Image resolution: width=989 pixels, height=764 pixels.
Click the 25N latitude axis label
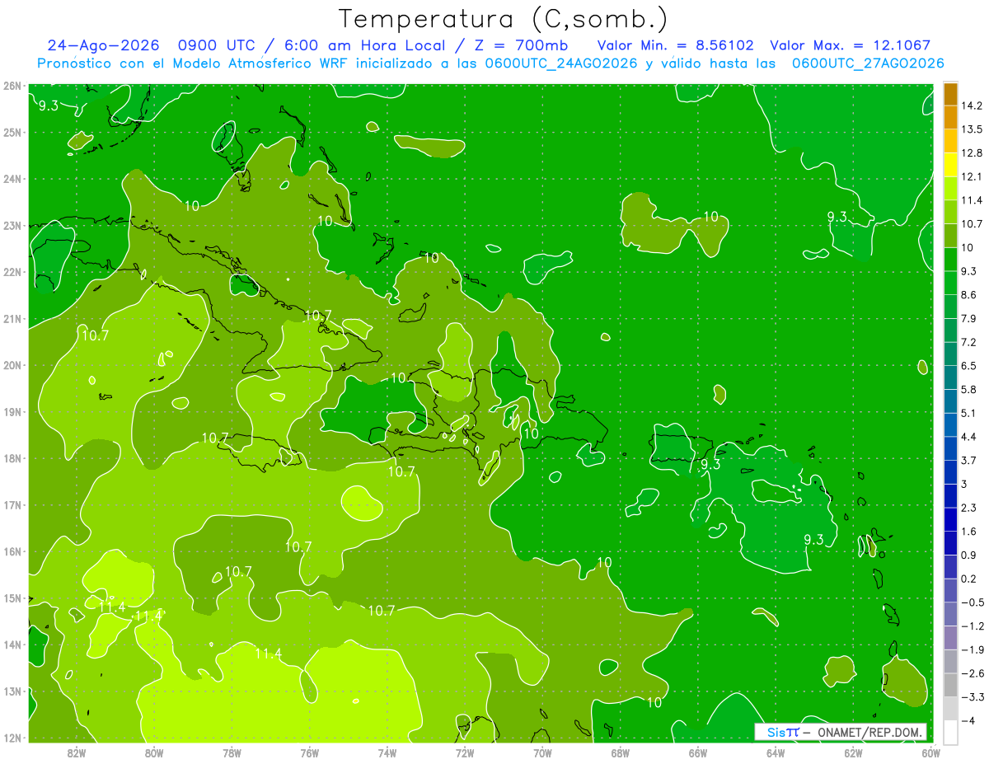(x=12, y=132)
